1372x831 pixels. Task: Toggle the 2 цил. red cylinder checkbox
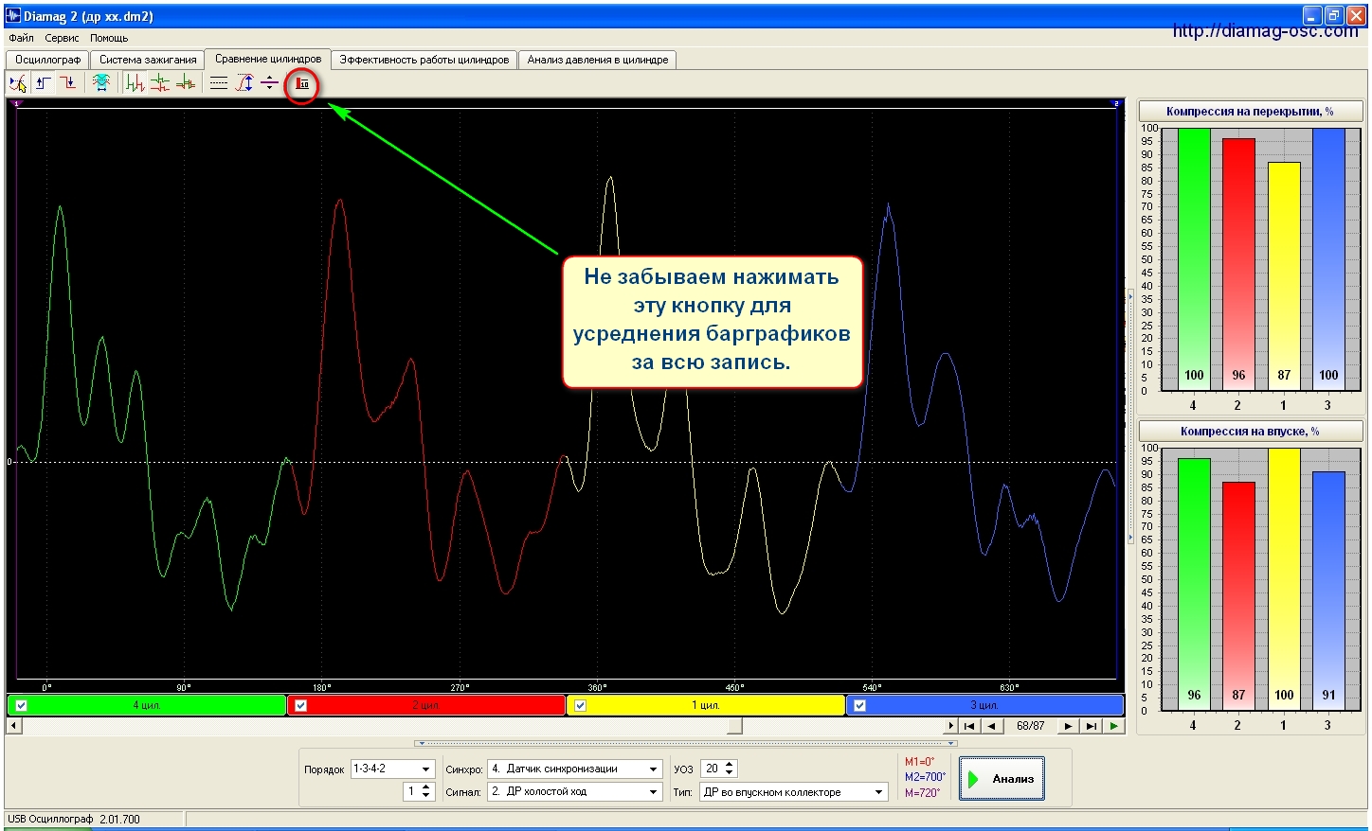[300, 705]
